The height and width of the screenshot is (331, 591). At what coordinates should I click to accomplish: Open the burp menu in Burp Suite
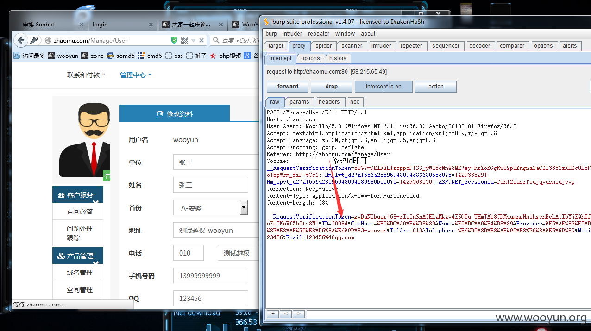coord(271,34)
